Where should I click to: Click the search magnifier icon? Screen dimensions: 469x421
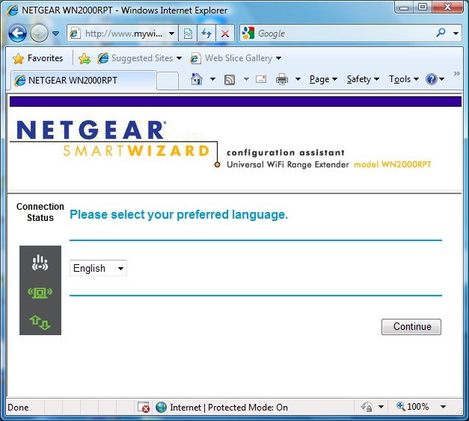coord(441,33)
